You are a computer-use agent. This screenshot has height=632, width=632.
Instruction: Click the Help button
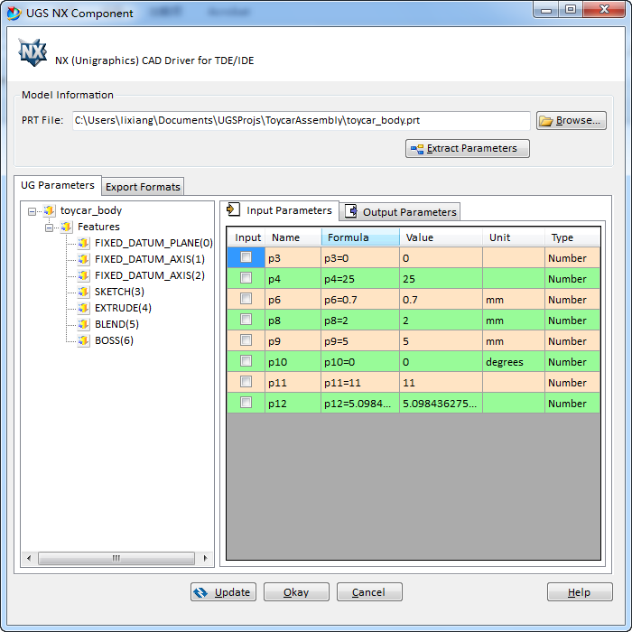pos(580,592)
